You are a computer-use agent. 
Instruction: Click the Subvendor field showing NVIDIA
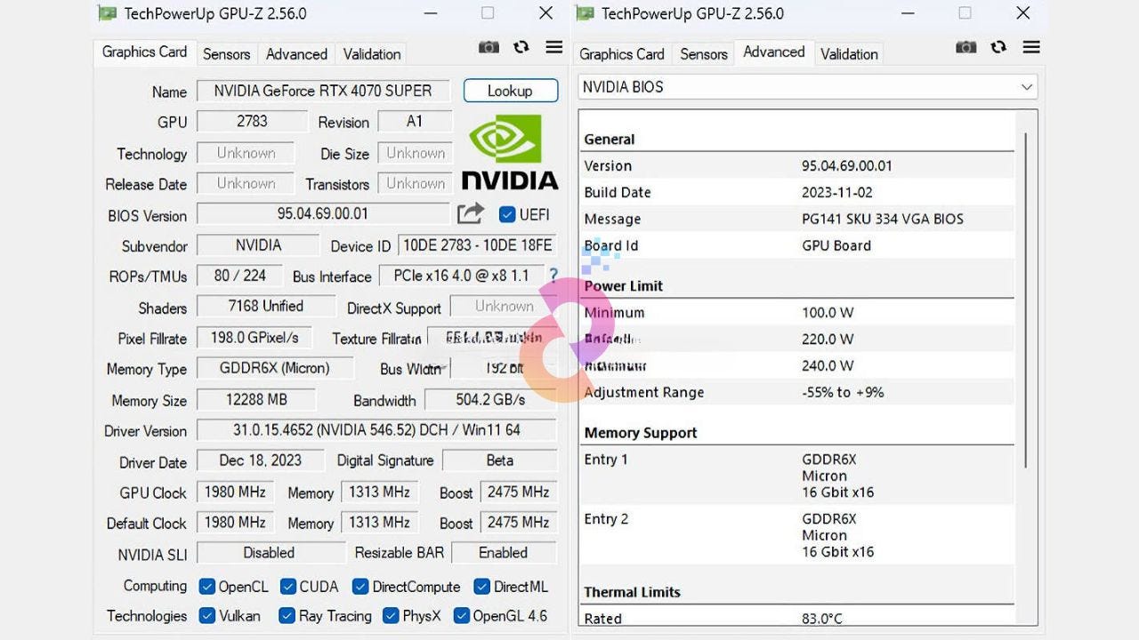click(x=258, y=245)
